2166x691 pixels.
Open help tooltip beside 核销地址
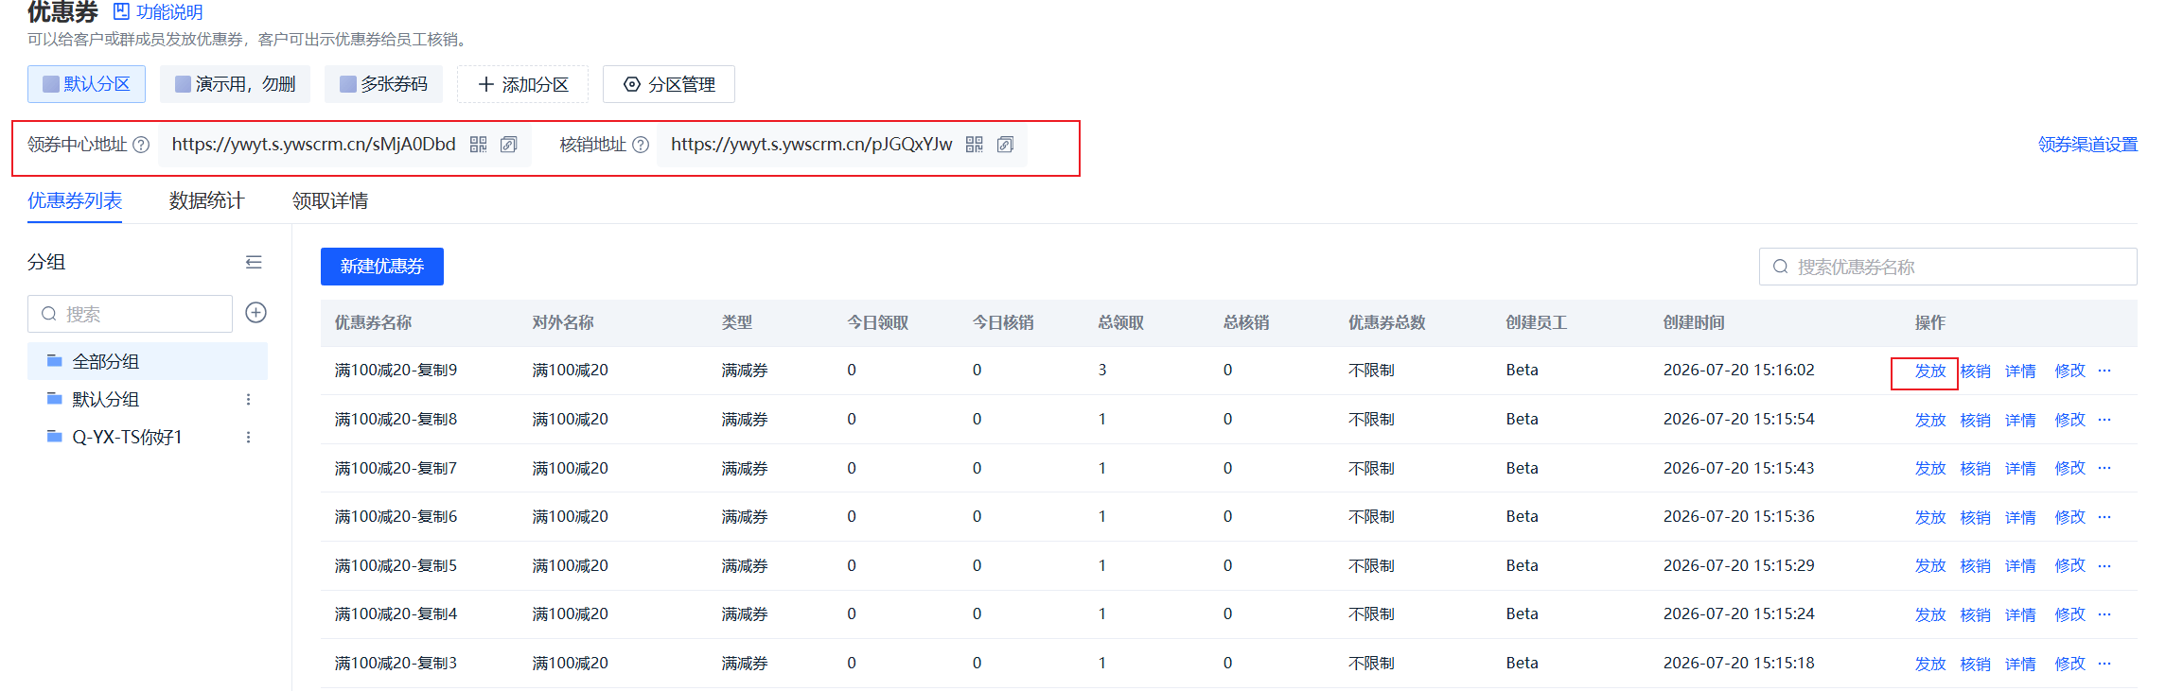click(641, 145)
